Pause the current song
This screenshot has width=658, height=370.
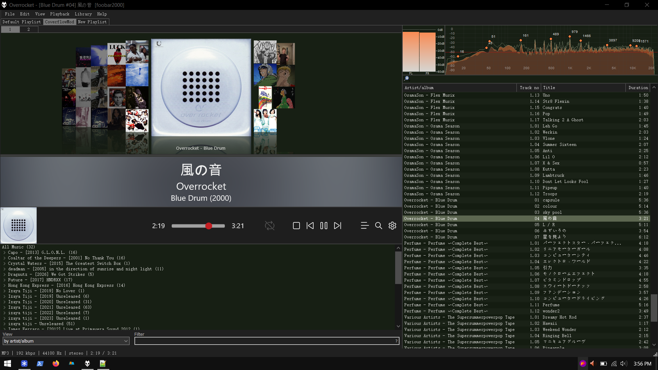click(324, 226)
